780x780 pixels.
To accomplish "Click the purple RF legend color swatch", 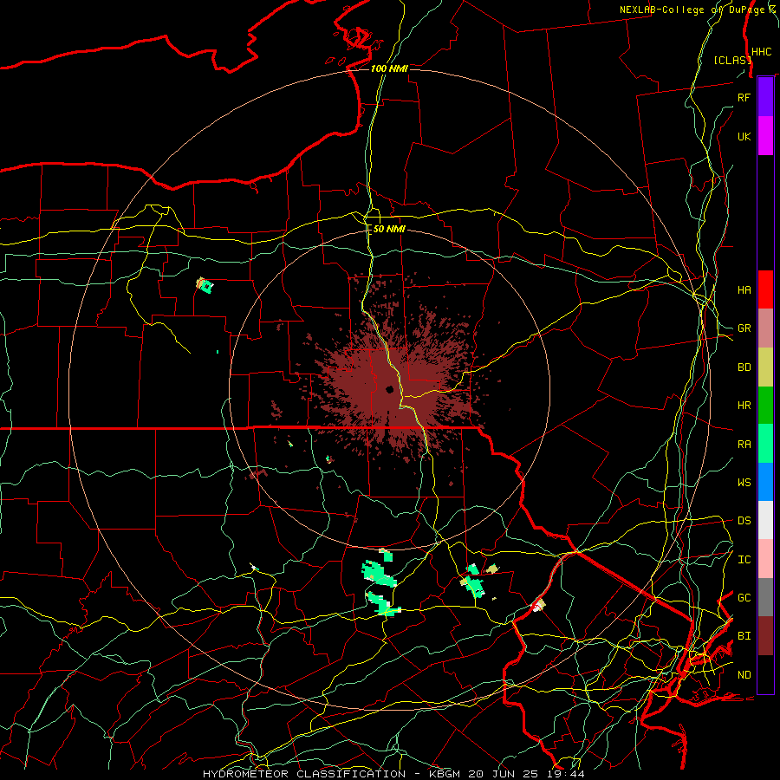I will click(x=765, y=97).
